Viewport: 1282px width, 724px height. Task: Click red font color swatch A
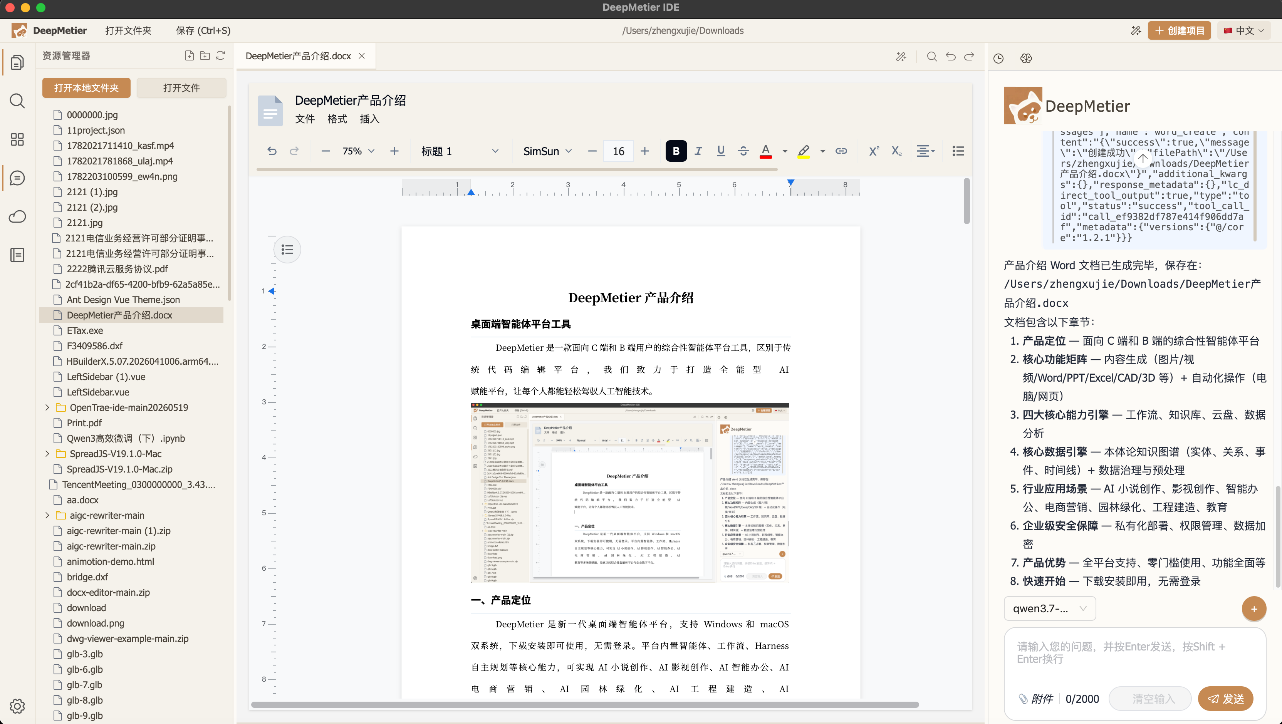tap(765, 151)
